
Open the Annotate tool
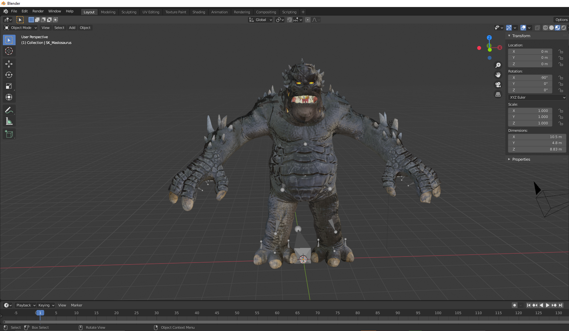click(9, 110)
